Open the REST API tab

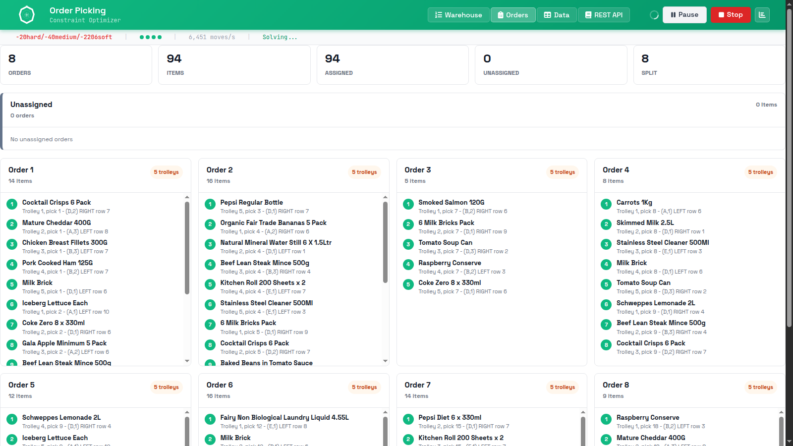(x=604, y=15)
